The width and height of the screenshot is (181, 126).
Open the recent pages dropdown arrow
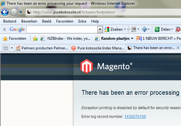pyautogui.click(x=21, y=12)
